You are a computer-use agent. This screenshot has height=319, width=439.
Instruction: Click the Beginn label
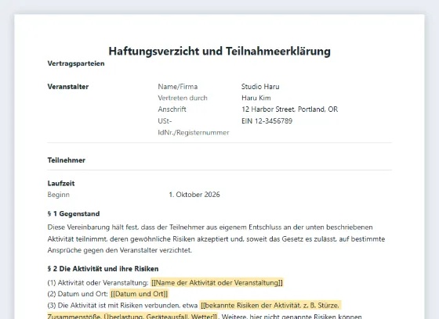[59, 195]
